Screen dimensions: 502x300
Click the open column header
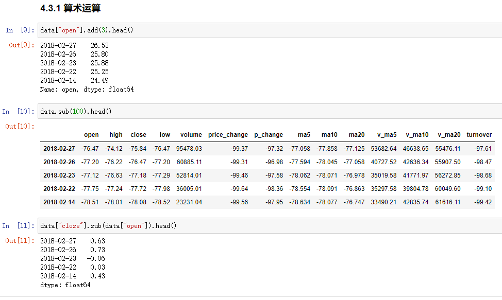[91, 135]
